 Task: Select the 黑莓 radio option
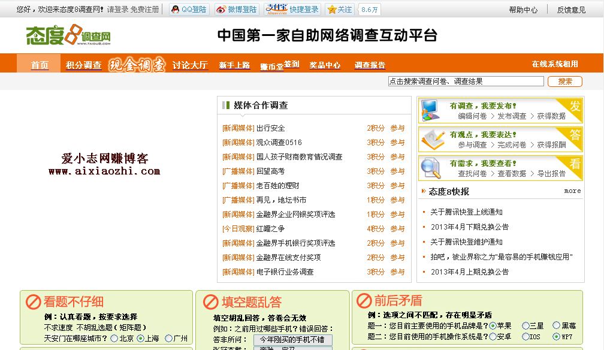(x=556, y=325)
